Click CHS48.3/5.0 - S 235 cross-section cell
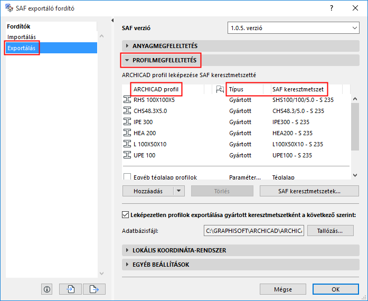Viewport: 368px width, 301px height. [x=298, y=111]
